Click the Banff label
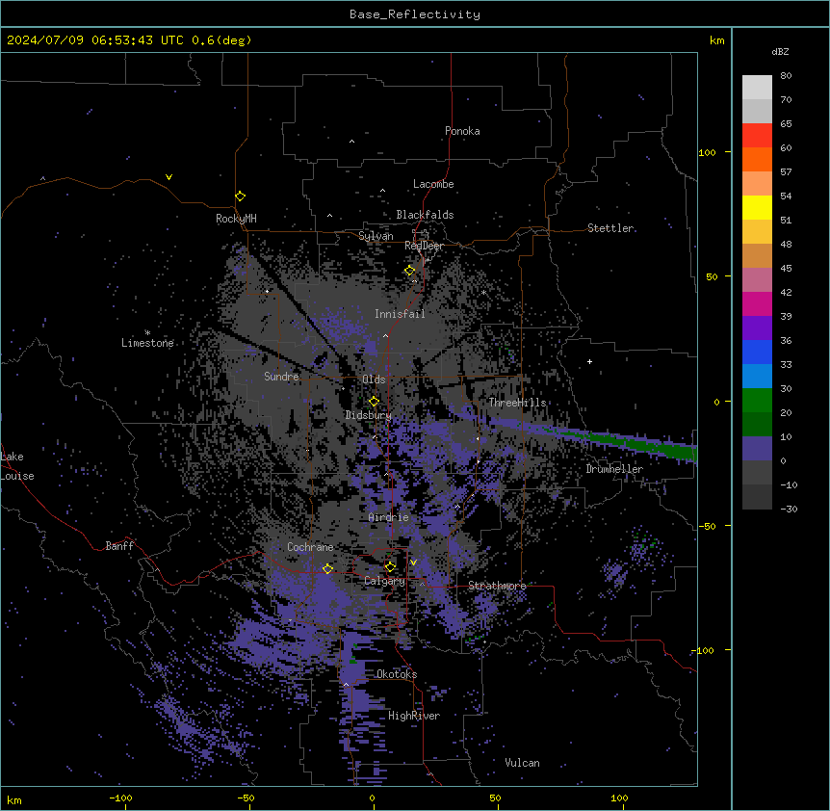Screen dimensions: 830x811 pyautogui.click(x=119, y=546)
